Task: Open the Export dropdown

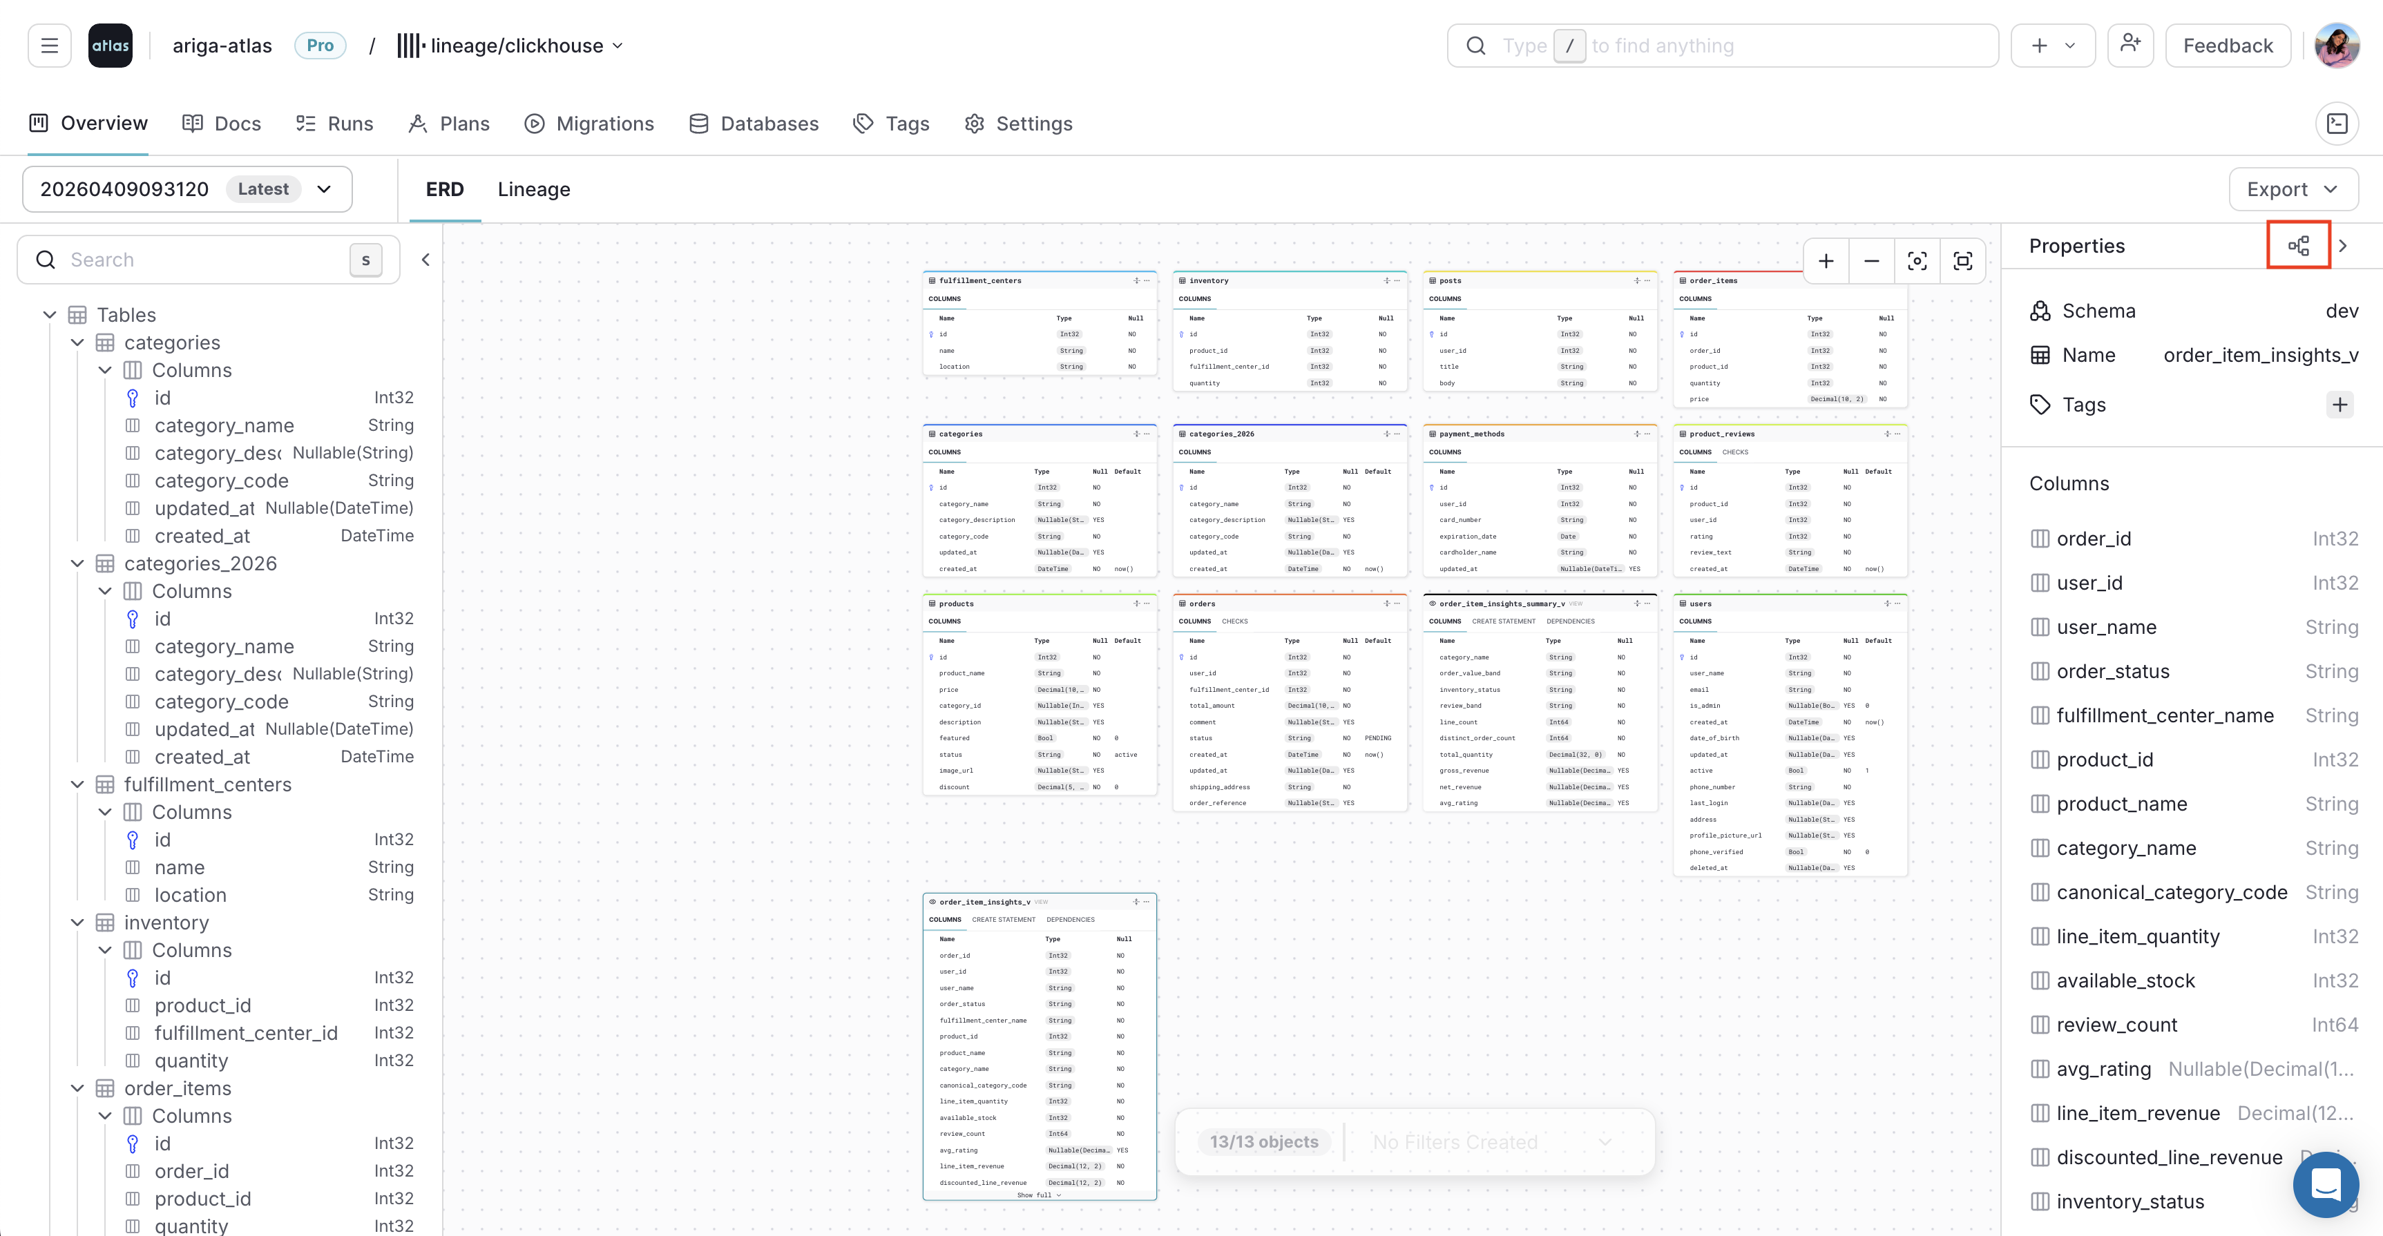Action: click(2293, 189)
